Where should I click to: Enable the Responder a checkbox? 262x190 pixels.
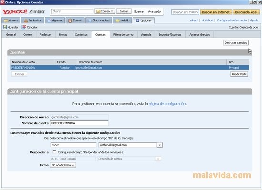pyautogui.click(x=54, y=152)
